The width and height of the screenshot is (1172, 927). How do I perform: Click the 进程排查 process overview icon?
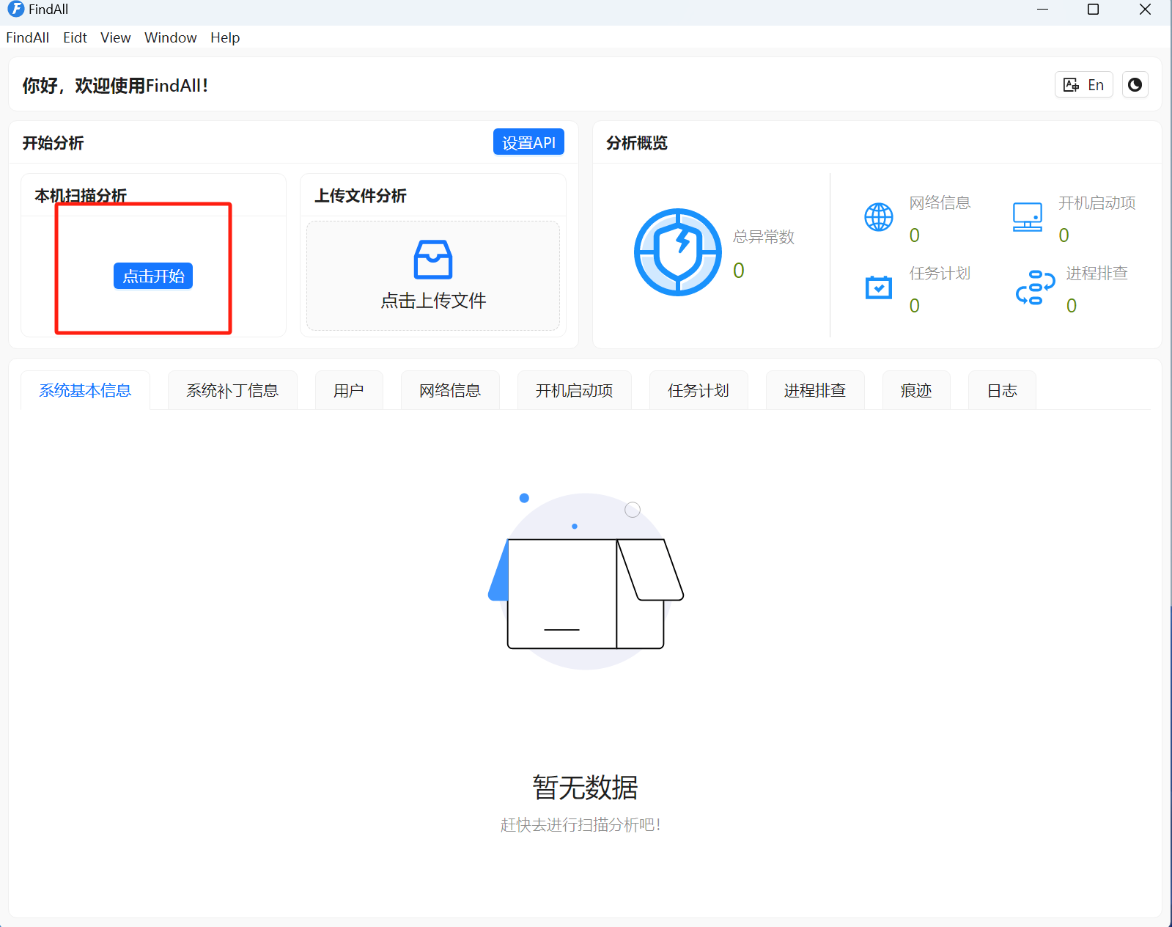[1035, 287]
